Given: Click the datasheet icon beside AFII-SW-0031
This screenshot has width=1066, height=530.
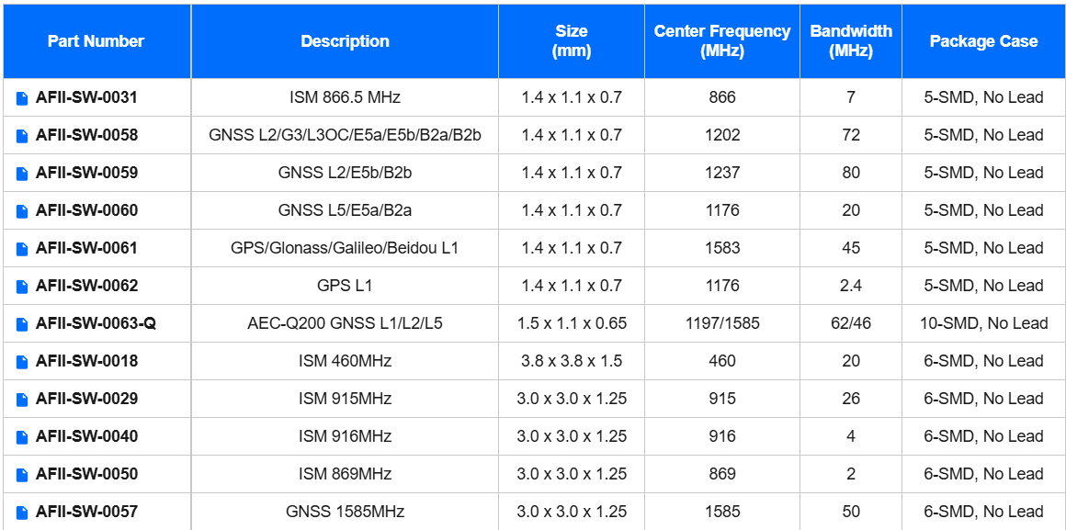Looking at the screenshot, I should (x=22, y=97).
